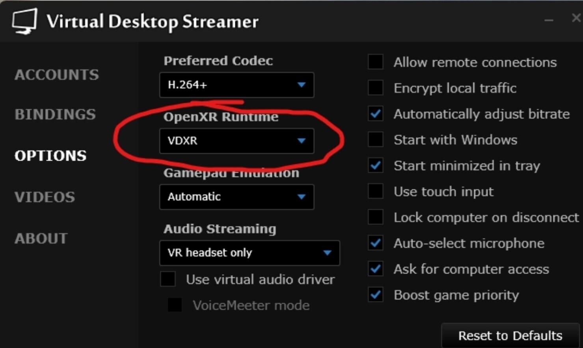Uncheck Start minimized in tray
Image resolution: width=583 pixels, height=348 pixels.
(x=375, y=165)
